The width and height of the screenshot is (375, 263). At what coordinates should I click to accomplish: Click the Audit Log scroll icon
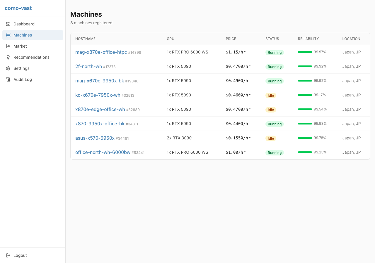click(8, 79)
